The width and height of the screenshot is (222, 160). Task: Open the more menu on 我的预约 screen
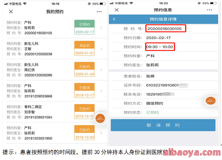point(99,12)
